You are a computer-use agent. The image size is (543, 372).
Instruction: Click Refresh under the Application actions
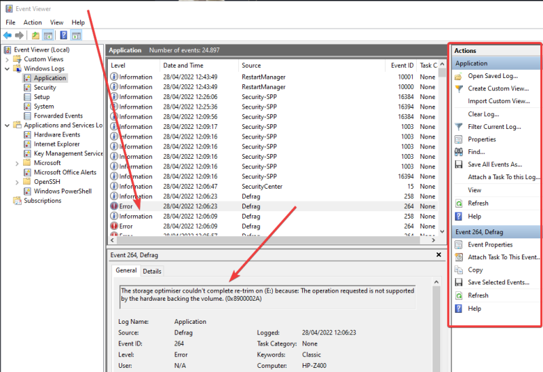pyautogui.click(x=478, y=203)
